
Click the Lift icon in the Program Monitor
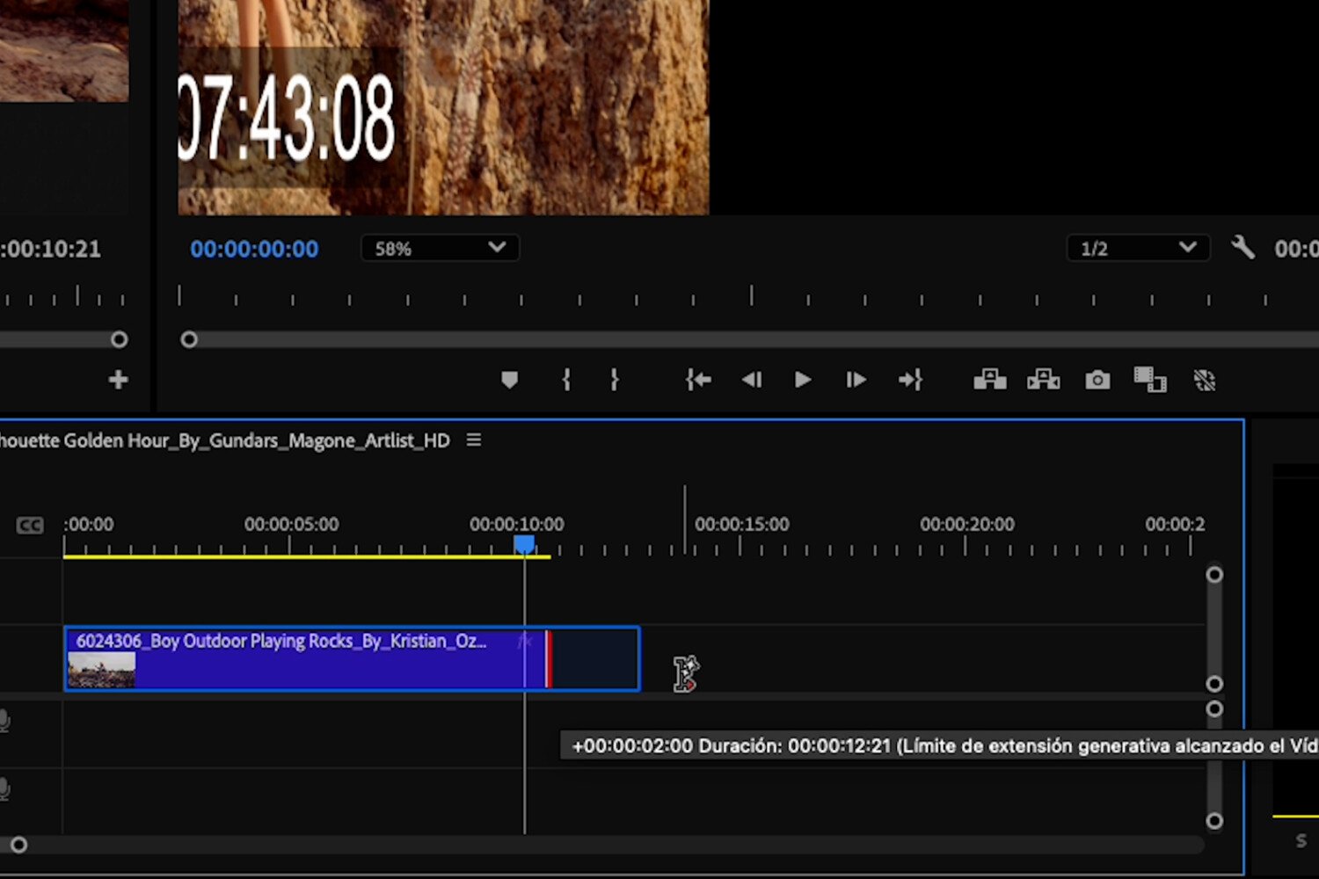989,380
